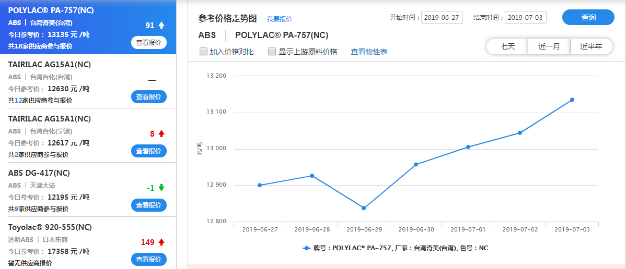Click the chart data point for 2019-06-27
The width and height of the screenshot is (626, 269).
coord(260,185)
